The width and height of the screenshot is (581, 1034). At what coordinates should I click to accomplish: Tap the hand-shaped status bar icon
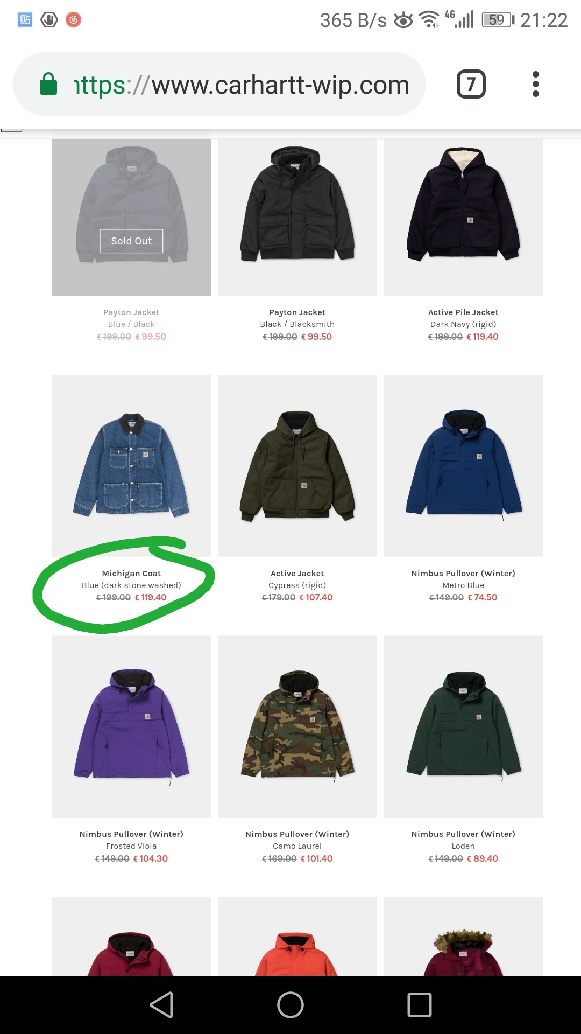49,20
